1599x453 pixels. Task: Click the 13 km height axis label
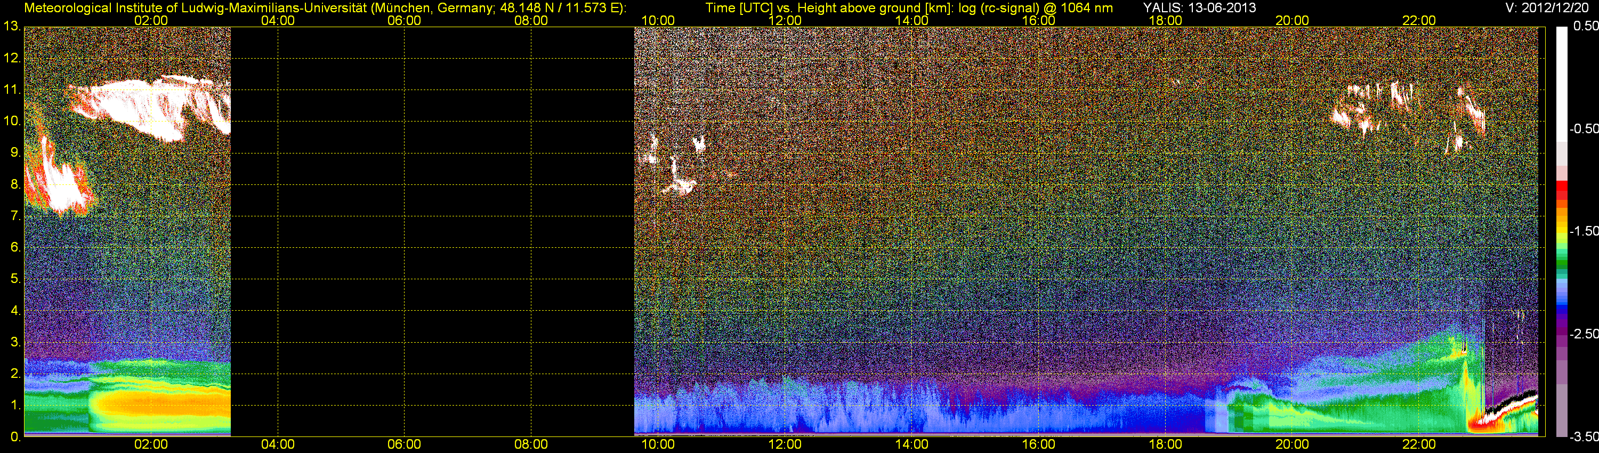tap(12, 26)
